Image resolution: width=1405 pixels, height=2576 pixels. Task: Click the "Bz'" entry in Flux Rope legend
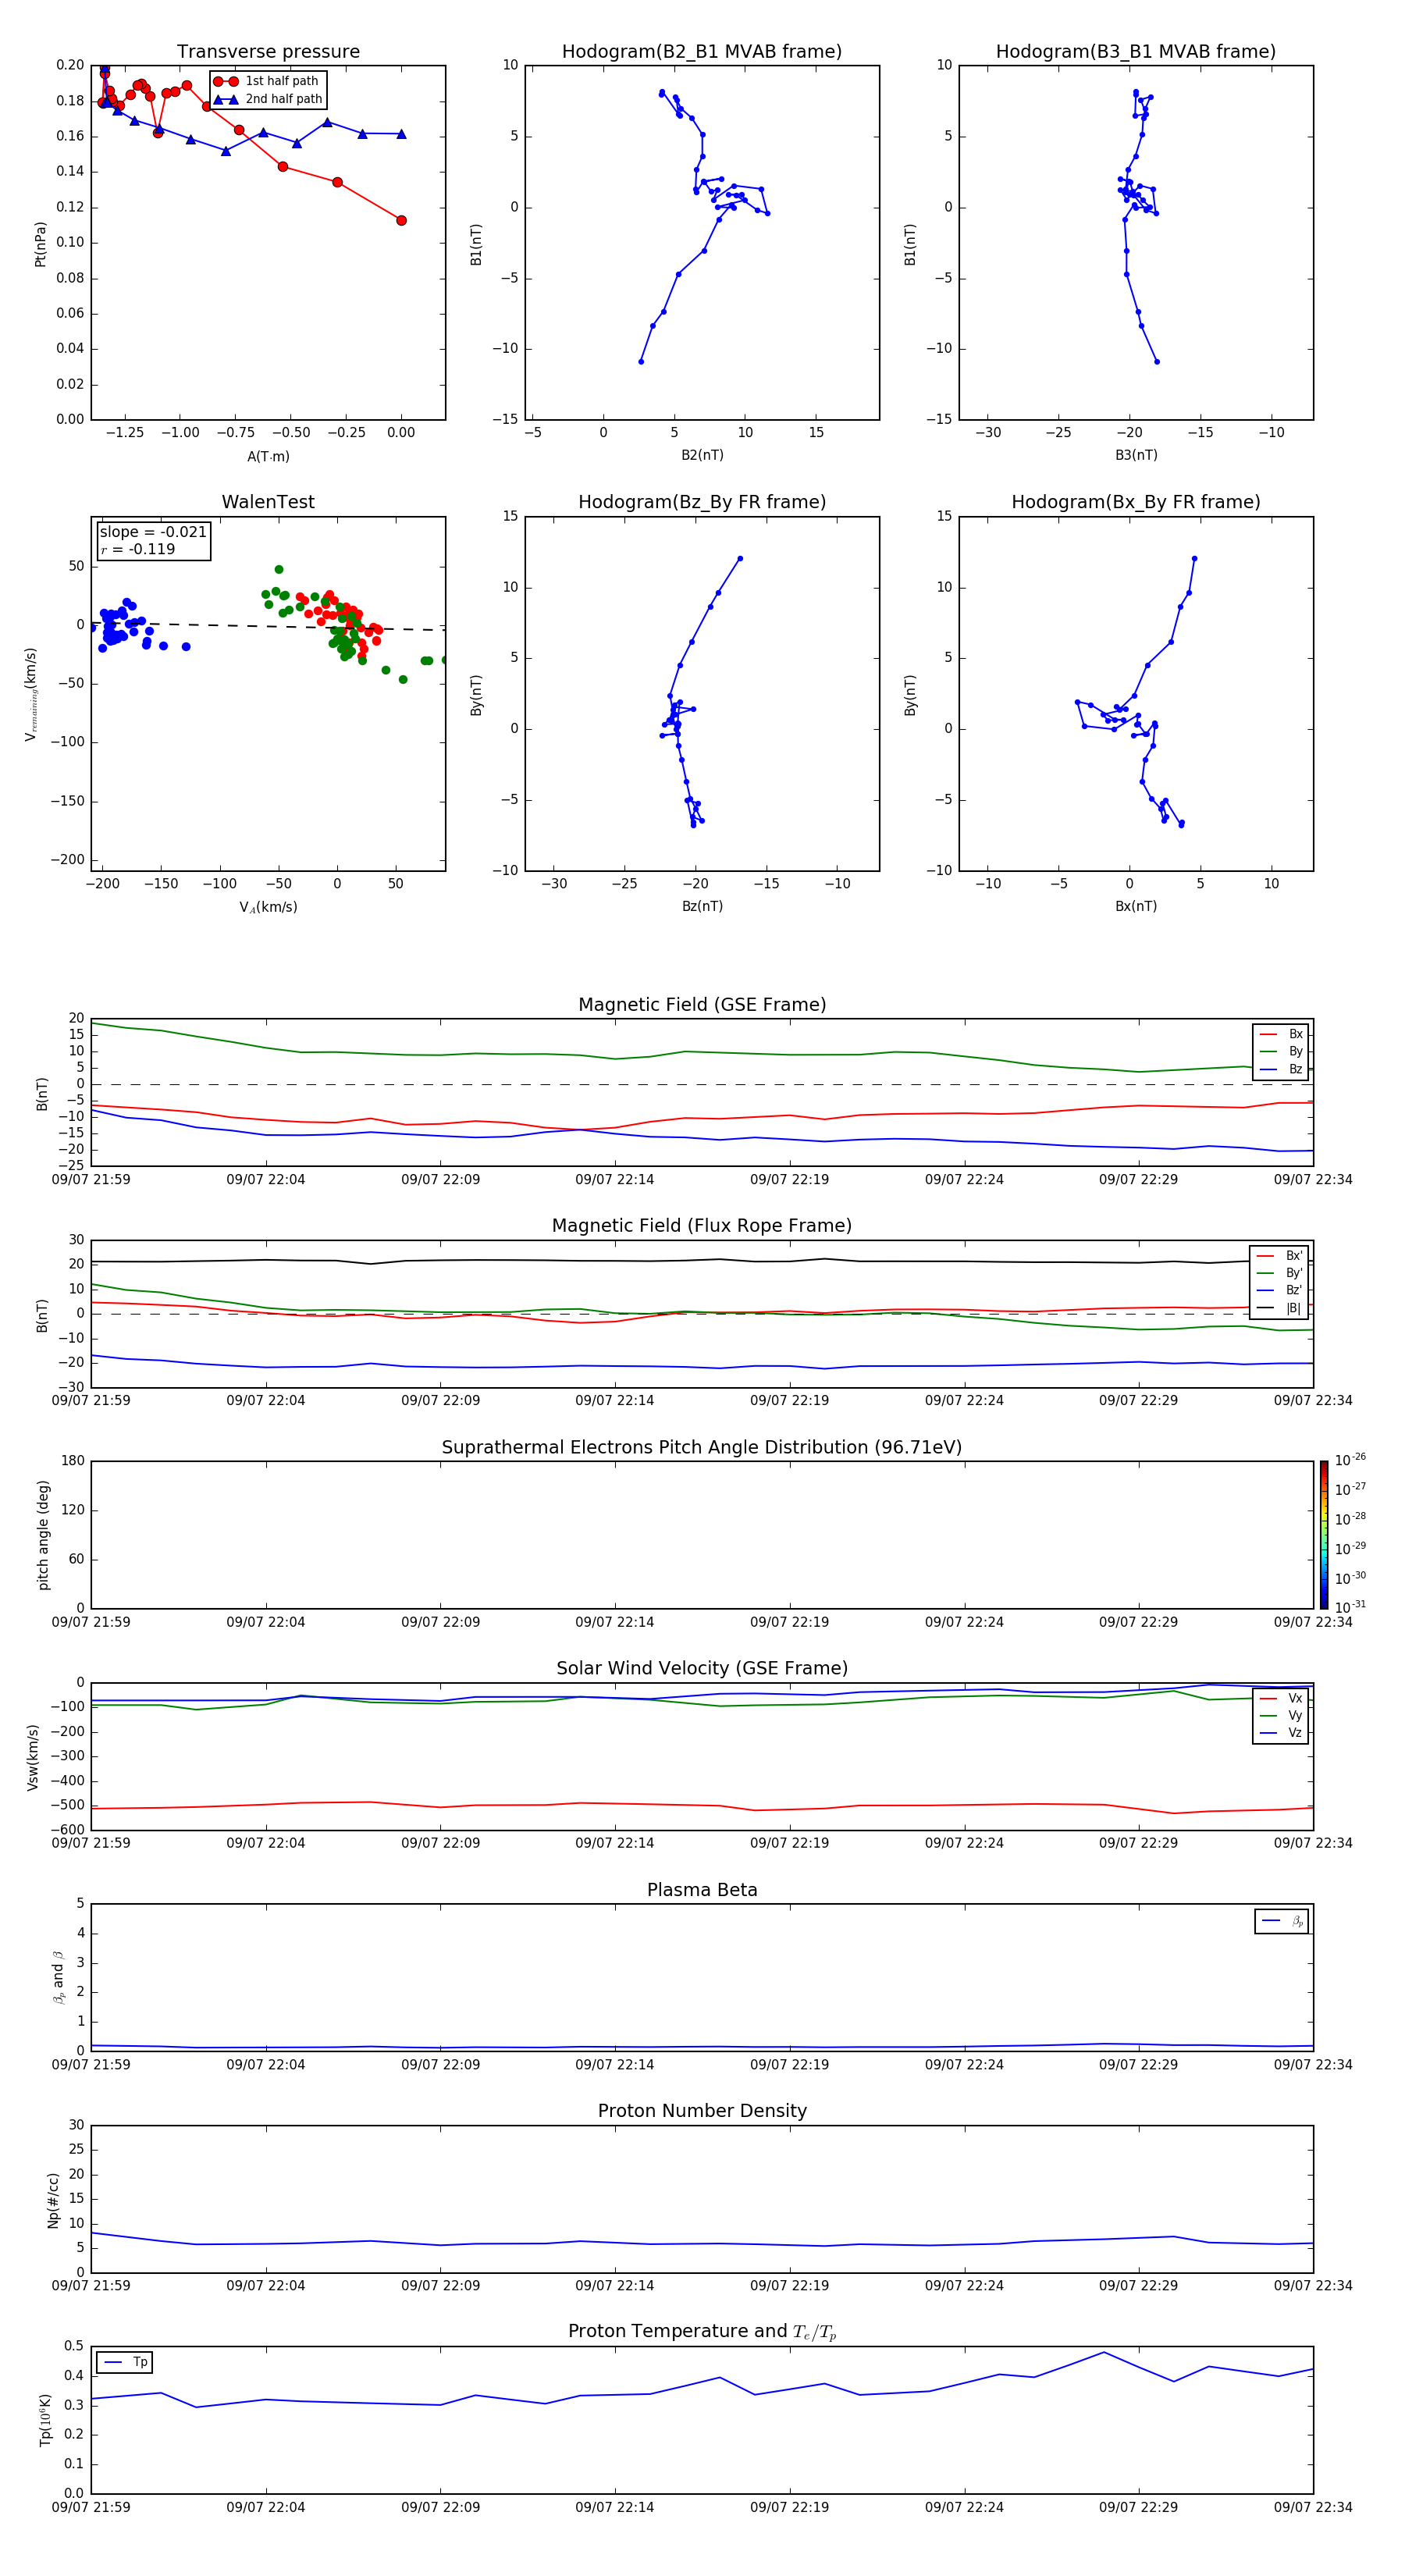click(x=1280, y=1291)
